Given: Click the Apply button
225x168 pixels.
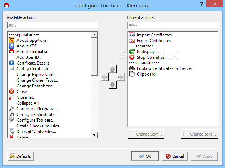Looking at the screenshot, I should pyautogui.click(x=204, y=156).
